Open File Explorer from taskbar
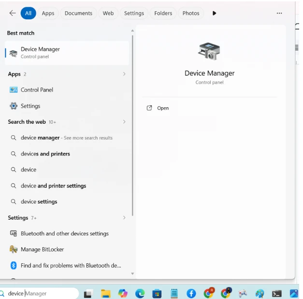The width and height of the screenshot is (303, 299). [x=106, y=294]
